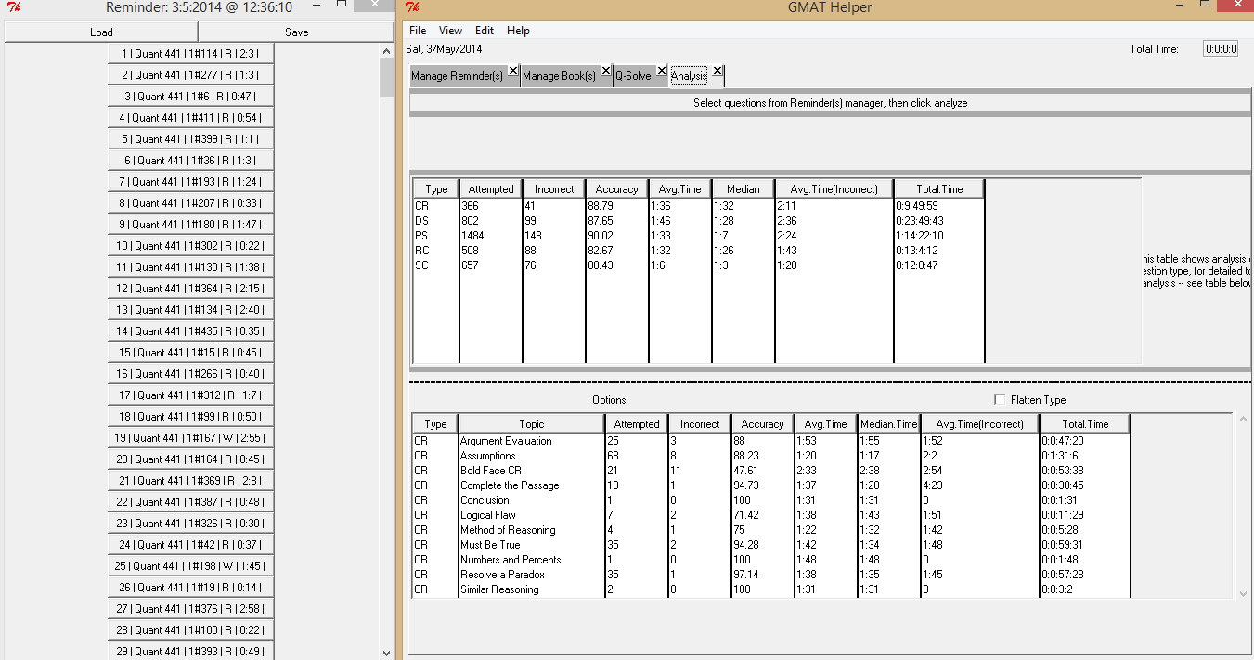
Task: Click the Load button
Action: pyautogui.click(x=100, y=32)
